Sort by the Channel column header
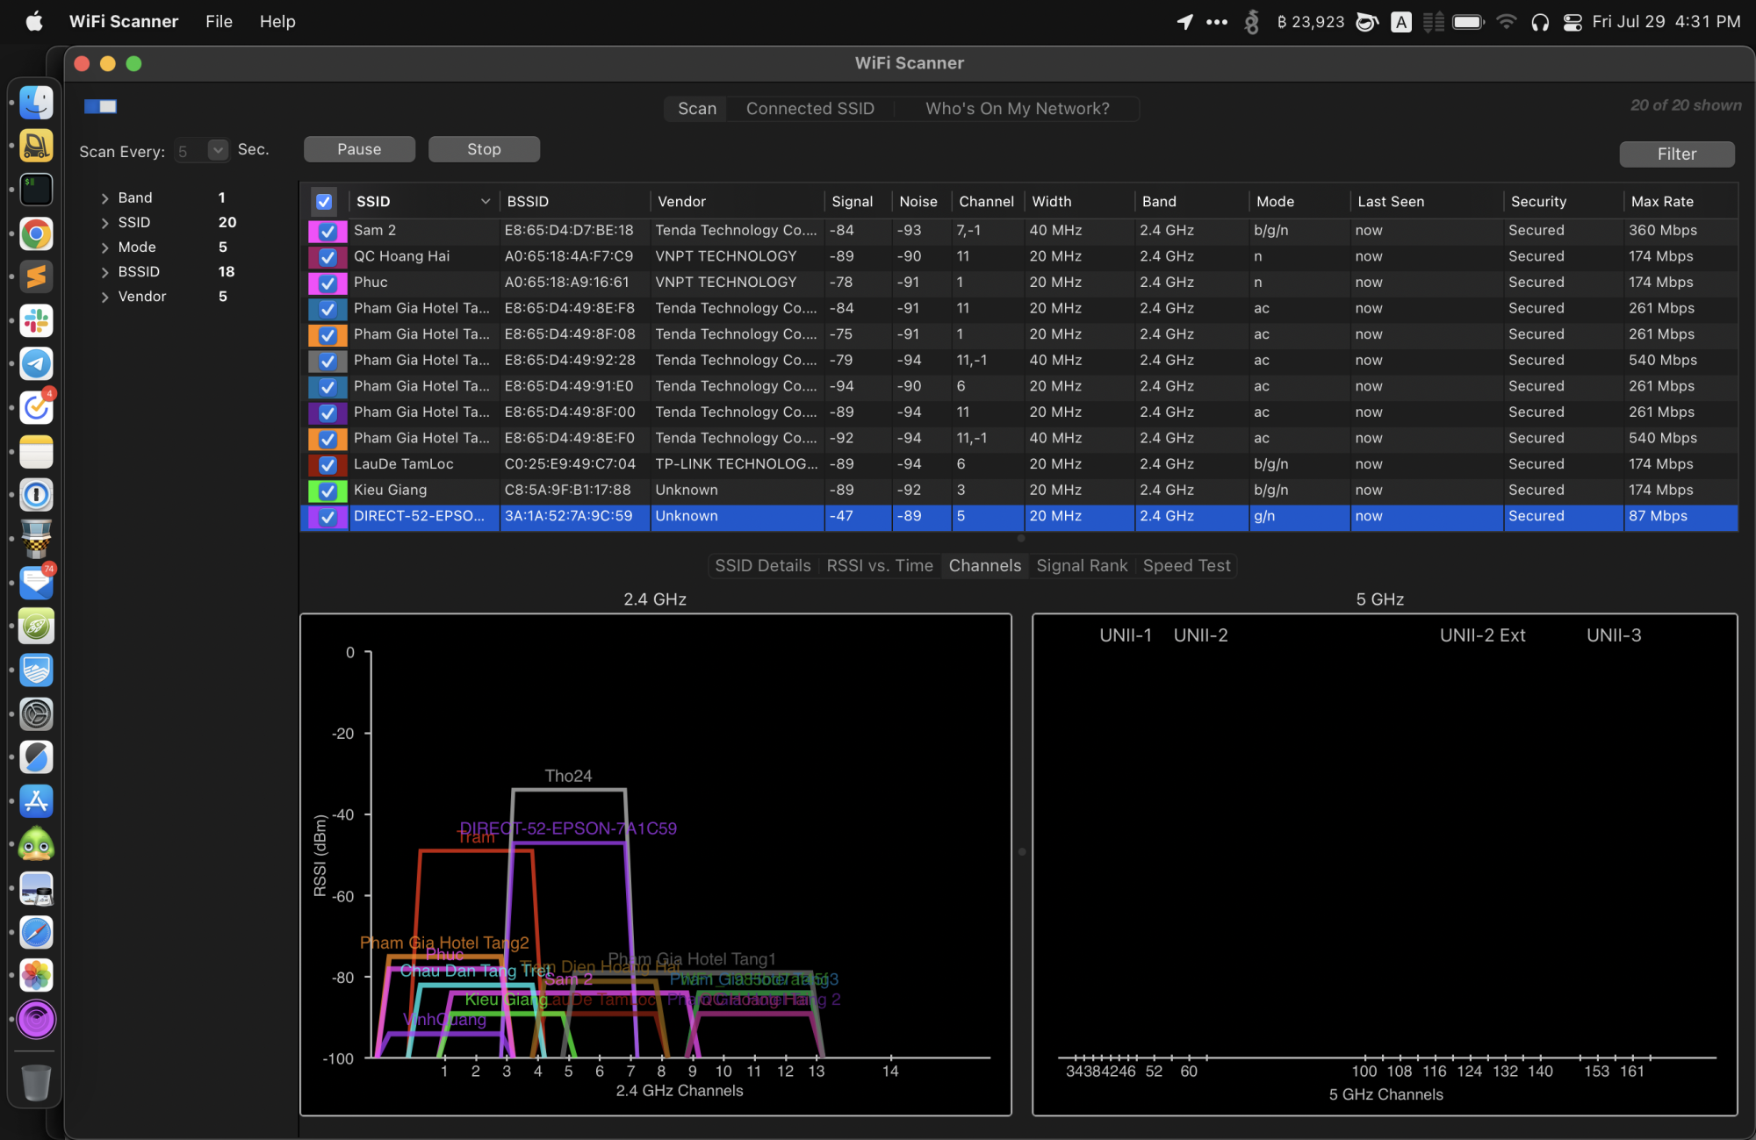Image resolution: width=1756 pixels, height=1140 pixels. pyautogui.click(x=986, y=201)
